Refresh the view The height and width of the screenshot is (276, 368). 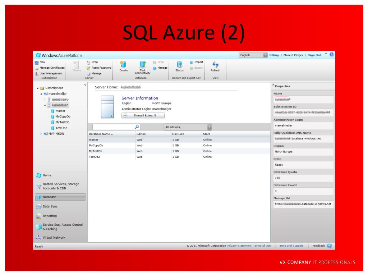216,66
